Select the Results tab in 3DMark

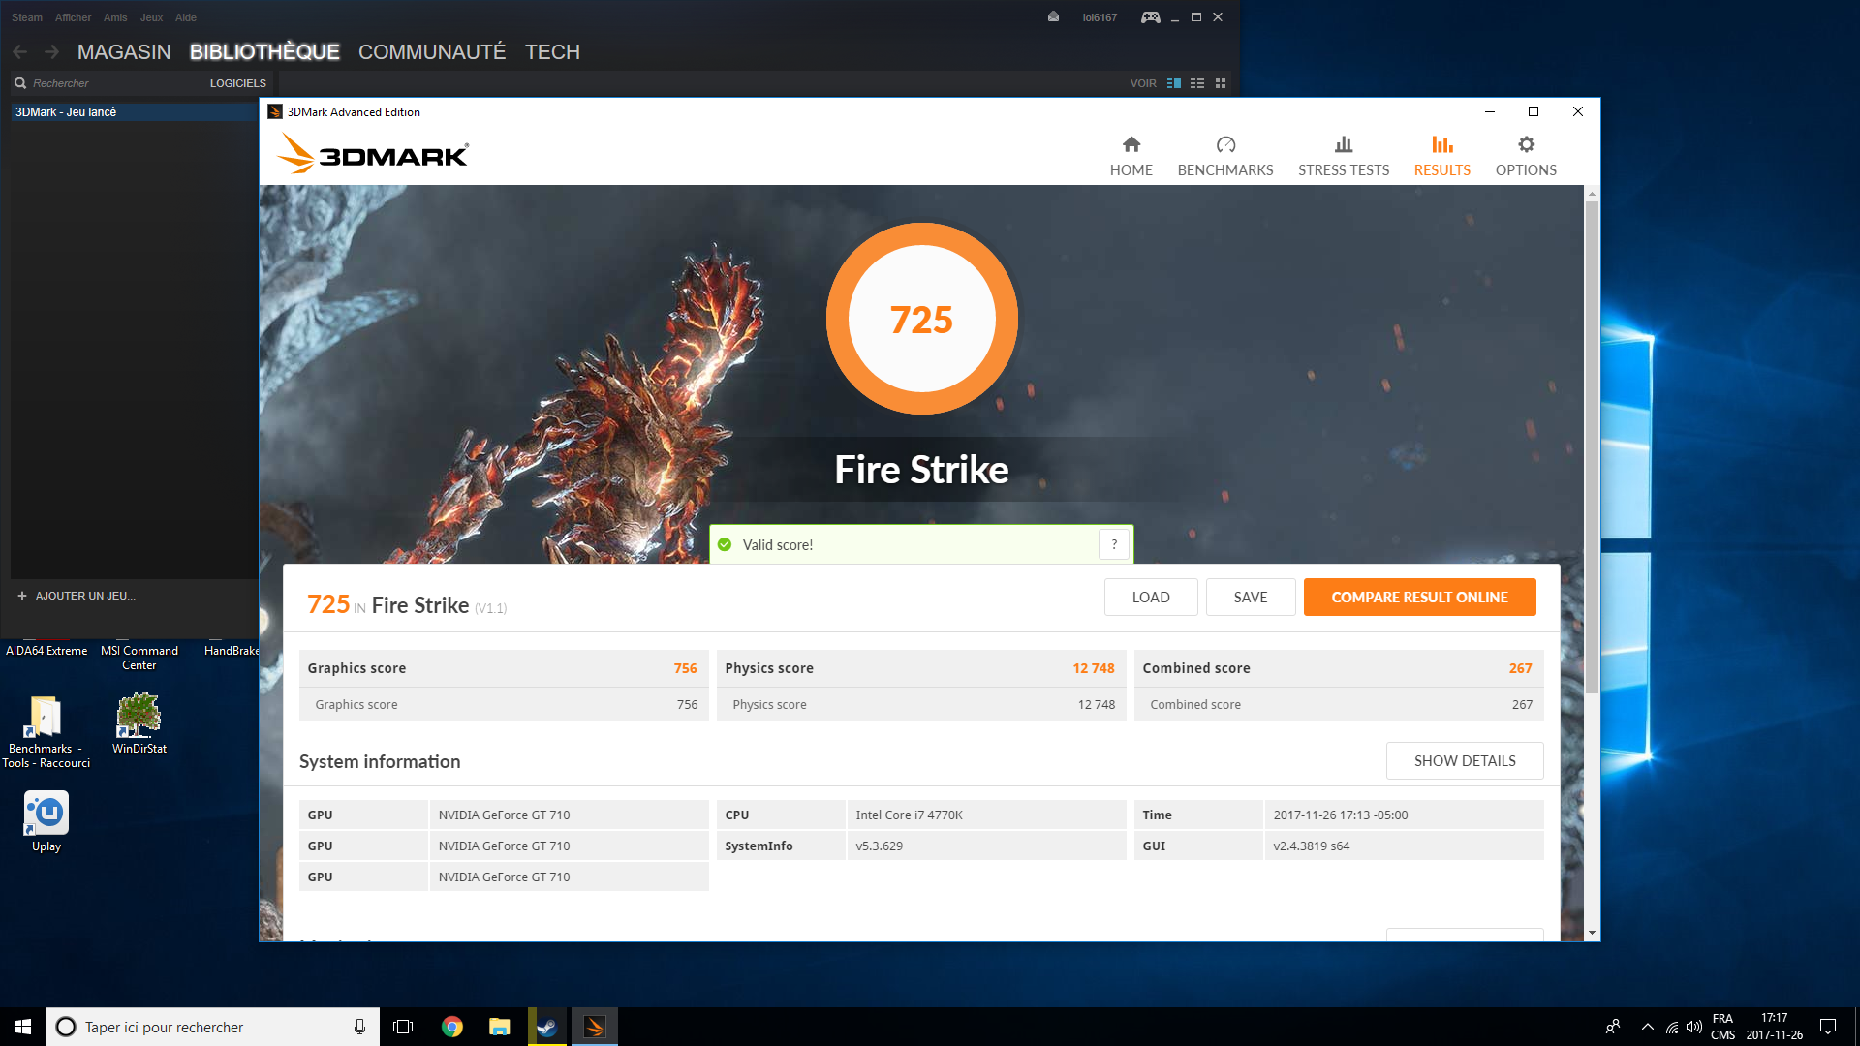coord(1441,156)
